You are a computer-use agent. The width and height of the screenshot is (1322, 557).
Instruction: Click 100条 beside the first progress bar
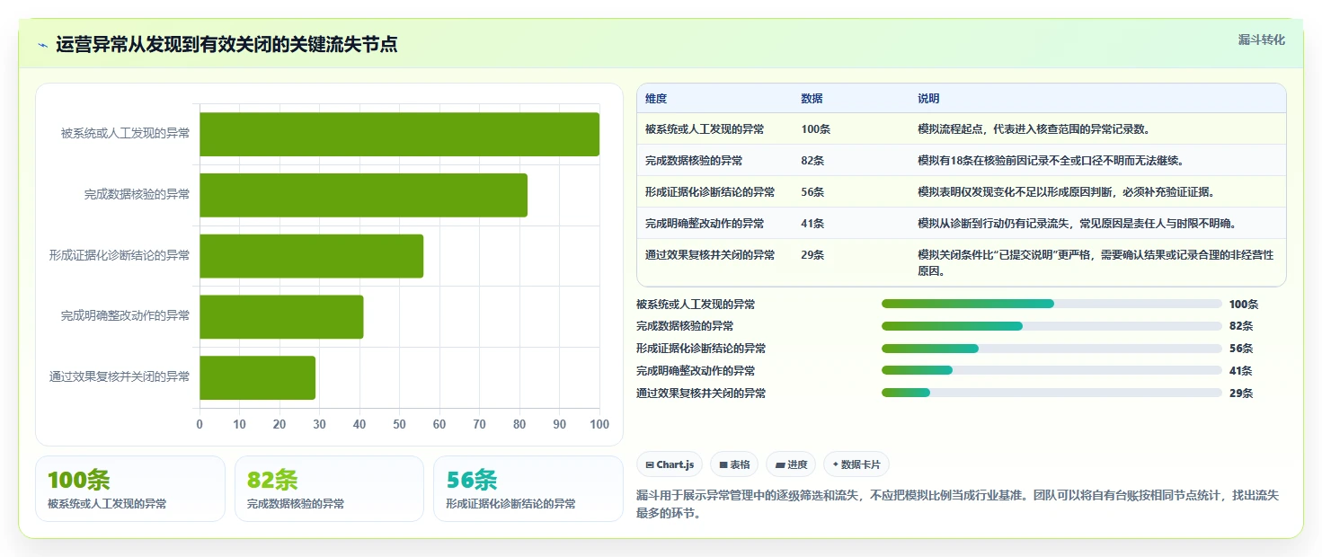coord(1244,304)
